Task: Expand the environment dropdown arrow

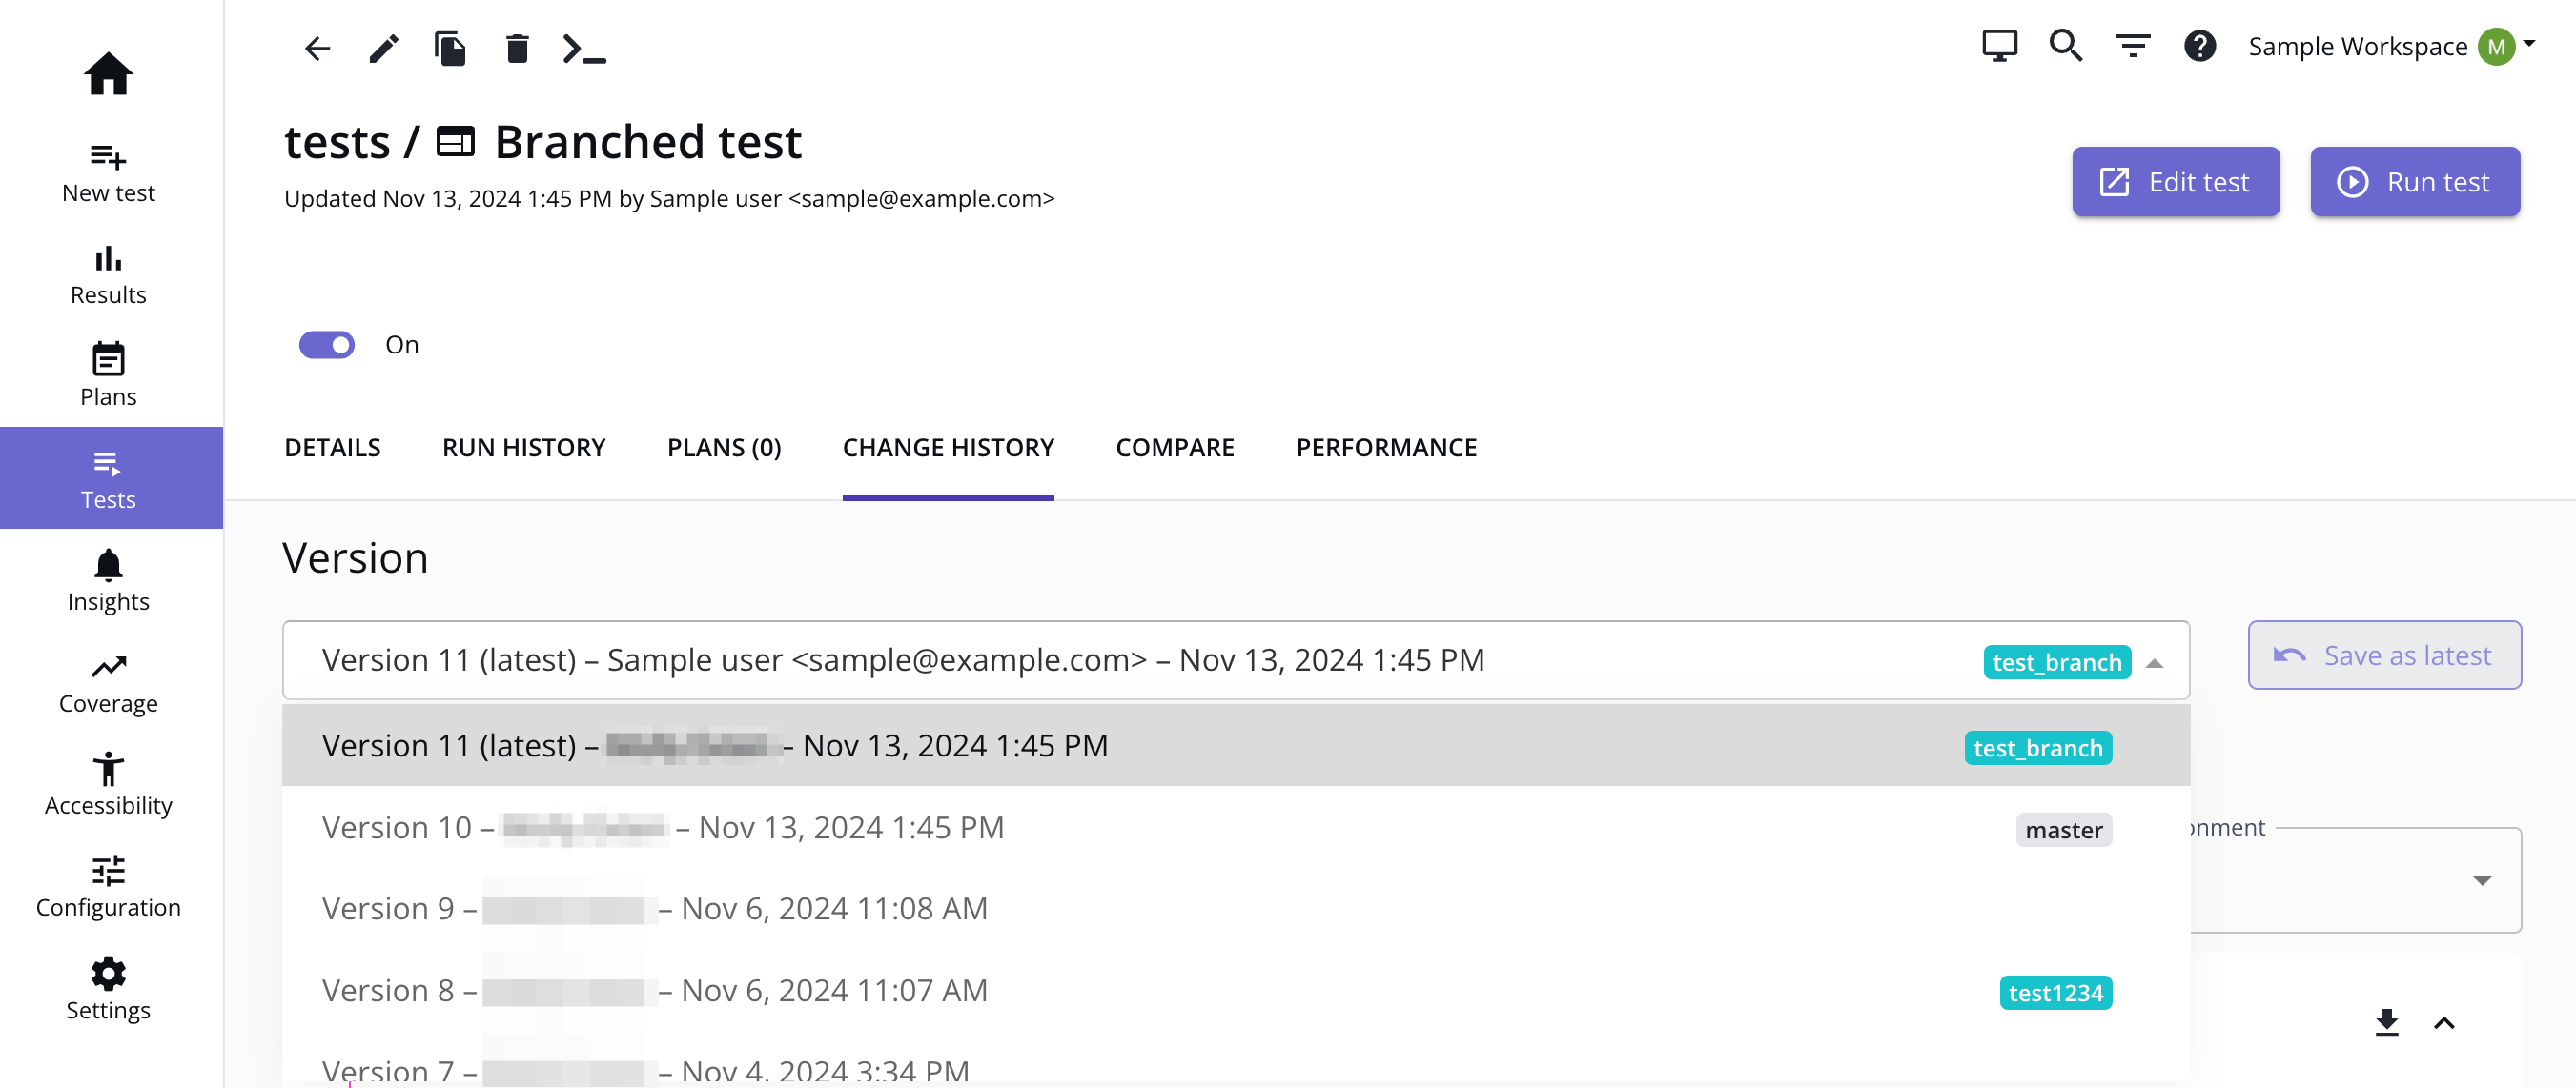Action: point(2481,880)
